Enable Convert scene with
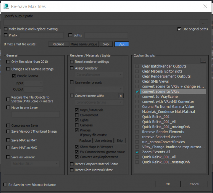Image resolution: width=213 pixels, height=193 pixels. pos(72,95)
